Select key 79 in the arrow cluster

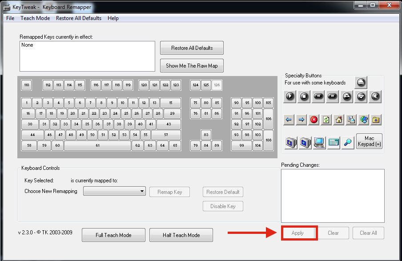coord(196,145)
